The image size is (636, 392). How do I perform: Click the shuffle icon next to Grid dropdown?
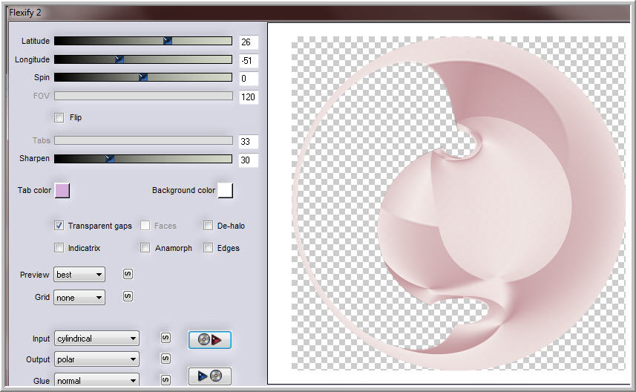128,296
